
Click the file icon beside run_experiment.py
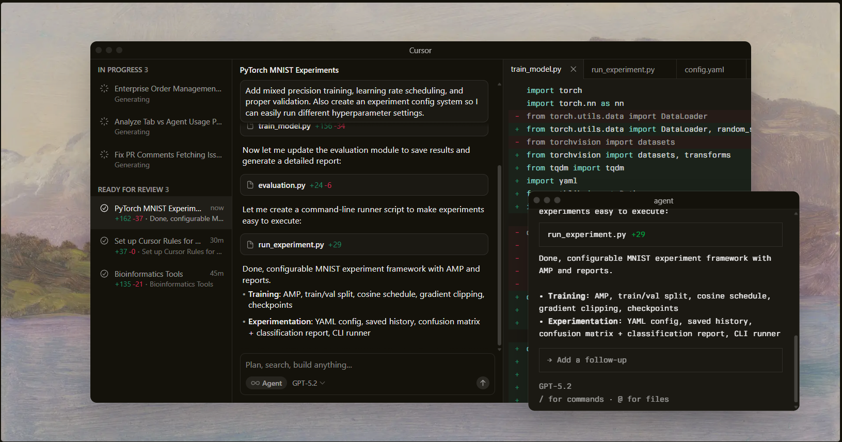250,245
